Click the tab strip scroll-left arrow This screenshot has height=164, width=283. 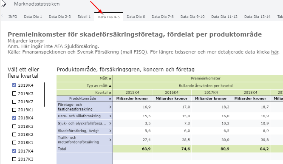click(2, 16)
